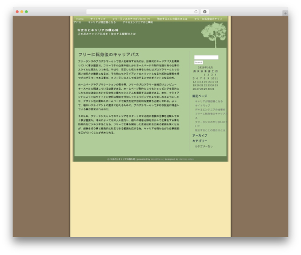Open キャリアが履歴書となる in the top navigation
301x255 pixels.
(x=102, y=22)
